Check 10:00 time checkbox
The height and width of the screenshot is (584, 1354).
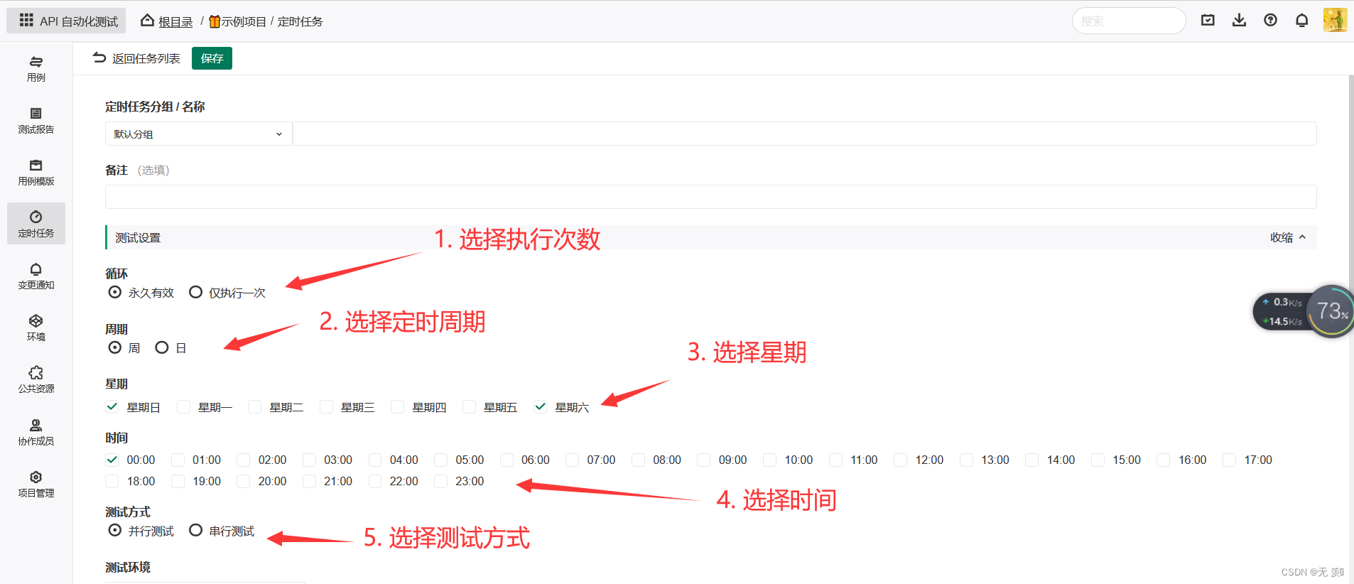769,460
